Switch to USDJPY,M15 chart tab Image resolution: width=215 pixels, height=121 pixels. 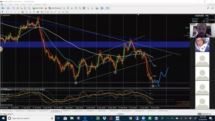click(43, 111)
